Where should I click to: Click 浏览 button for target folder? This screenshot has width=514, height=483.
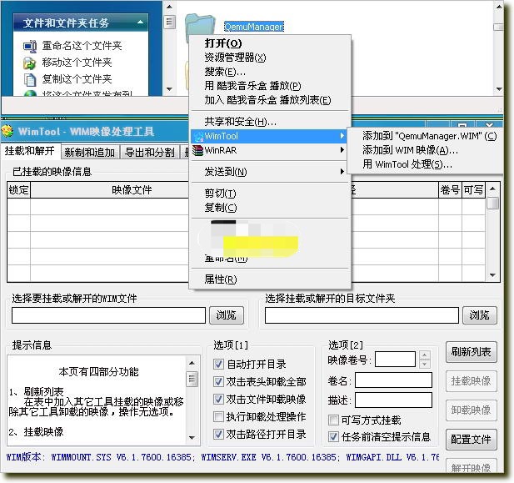[480, 315]
